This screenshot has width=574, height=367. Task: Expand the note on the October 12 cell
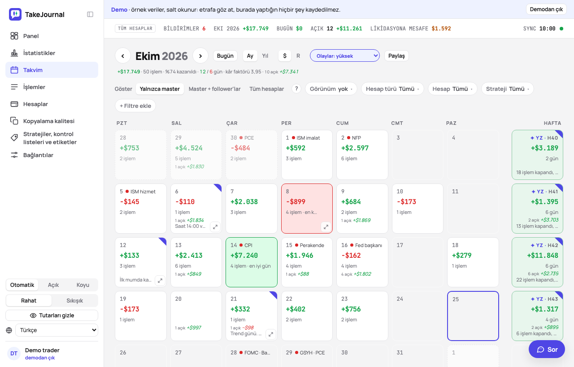click(x=160, y=281)
